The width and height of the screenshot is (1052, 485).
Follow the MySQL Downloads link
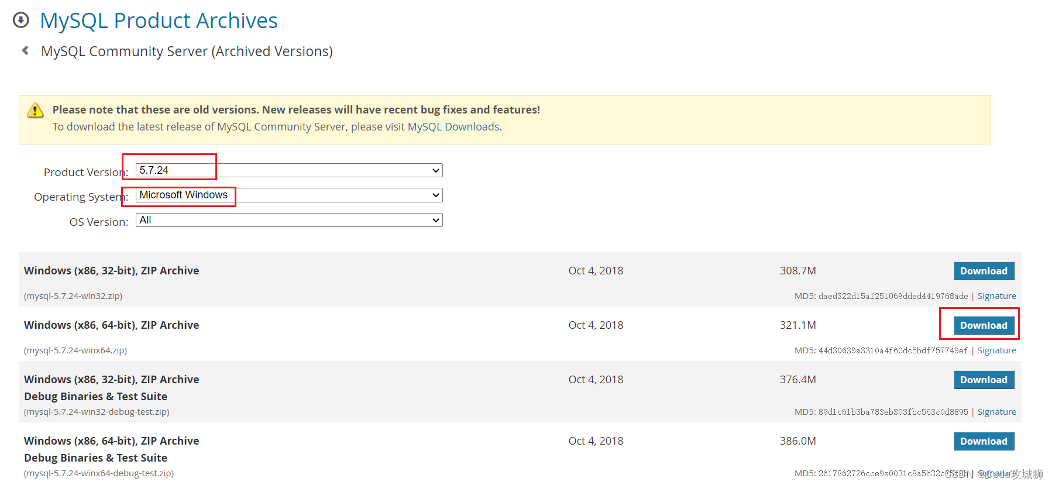[453, 127]
